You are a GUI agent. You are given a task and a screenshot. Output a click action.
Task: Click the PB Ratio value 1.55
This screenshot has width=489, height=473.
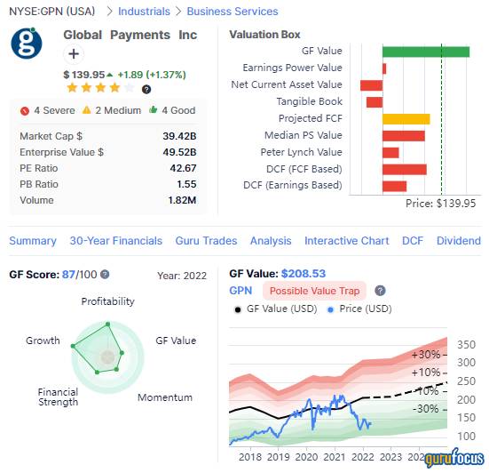[186, 184]
